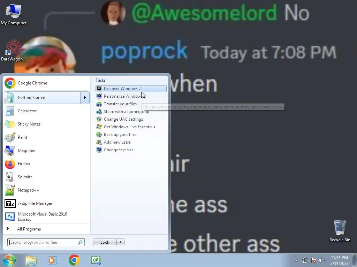Screen dimensions: 357x267
Task: Open the C# app in taskbar
Action: pos(96,260)
